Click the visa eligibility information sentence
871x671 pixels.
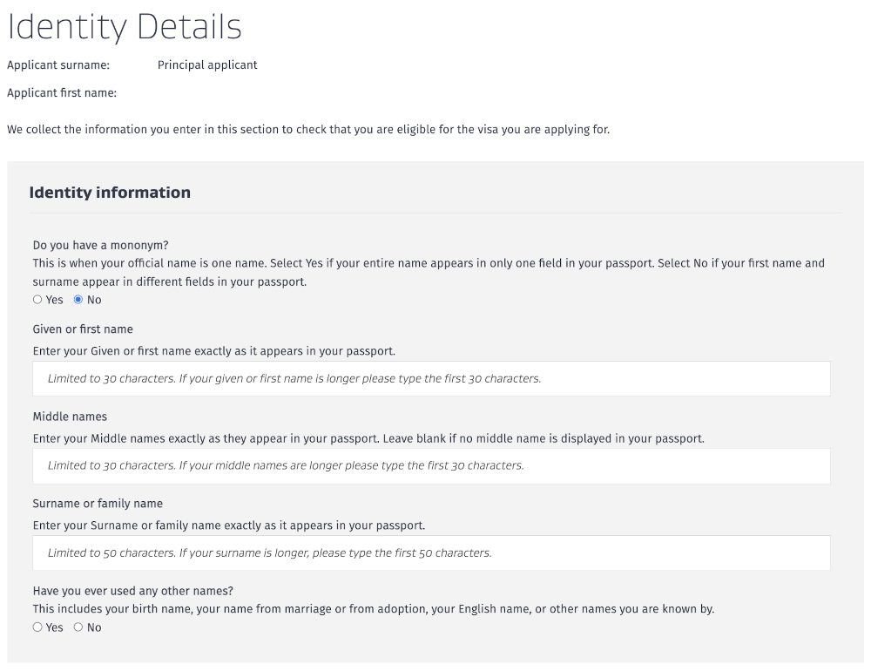pos(308,130)
